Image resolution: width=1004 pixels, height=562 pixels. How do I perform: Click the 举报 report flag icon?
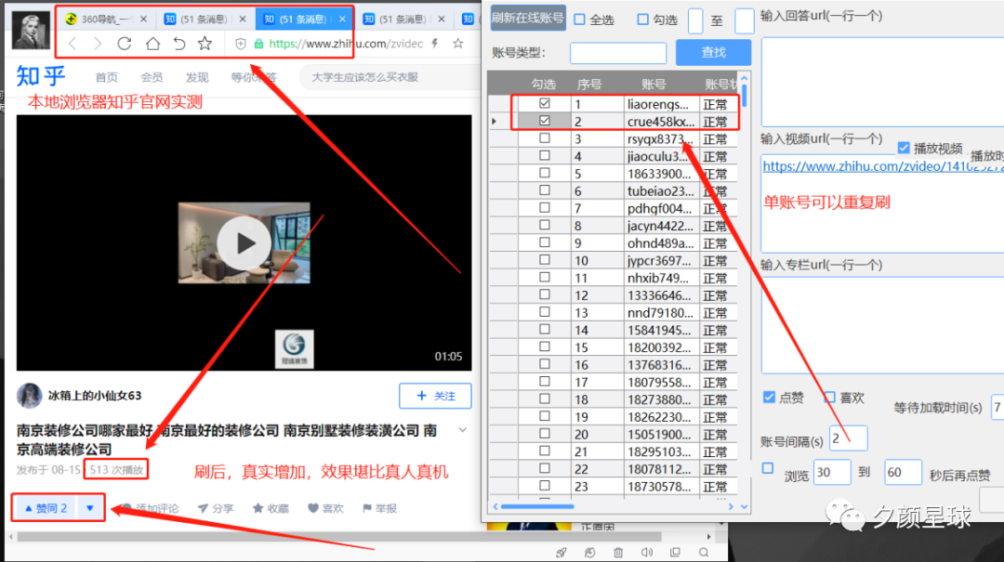[x=367, y=508]
